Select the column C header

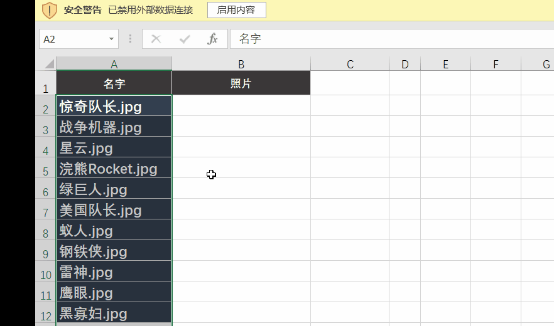[x=350, y=63]
